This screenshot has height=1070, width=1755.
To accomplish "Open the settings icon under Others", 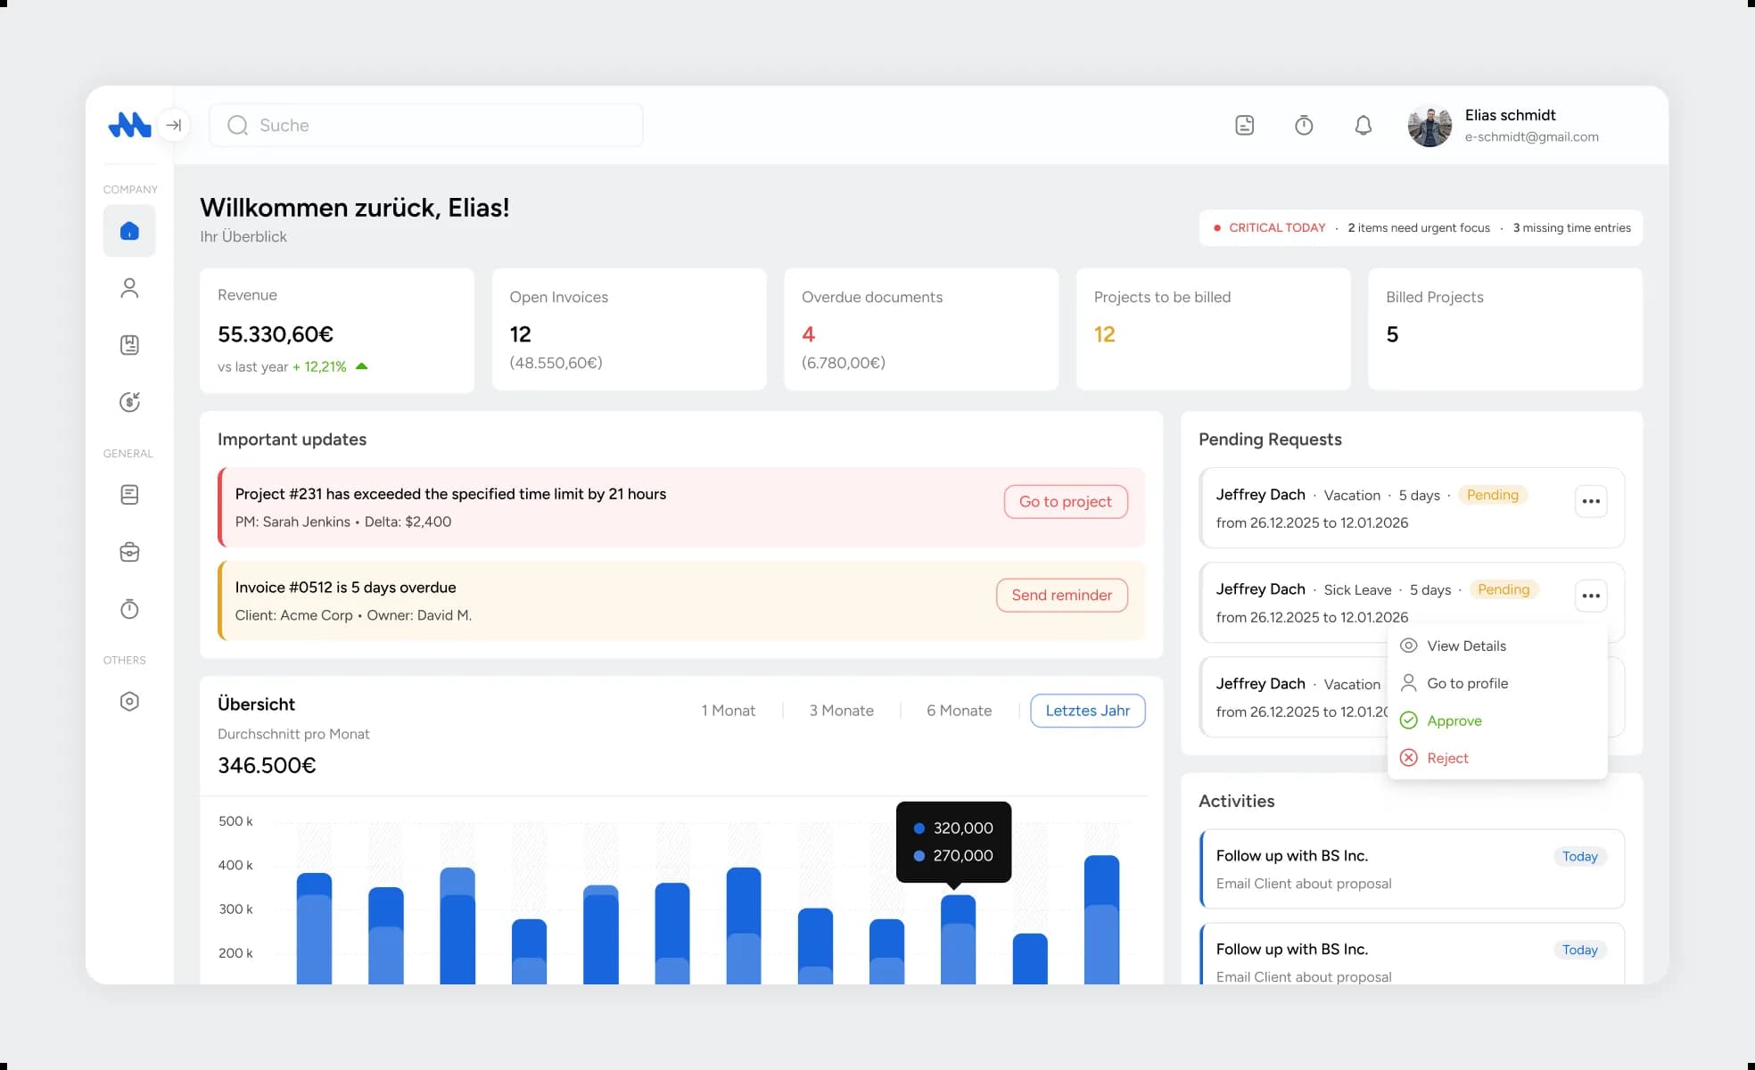I will (129, 701).
